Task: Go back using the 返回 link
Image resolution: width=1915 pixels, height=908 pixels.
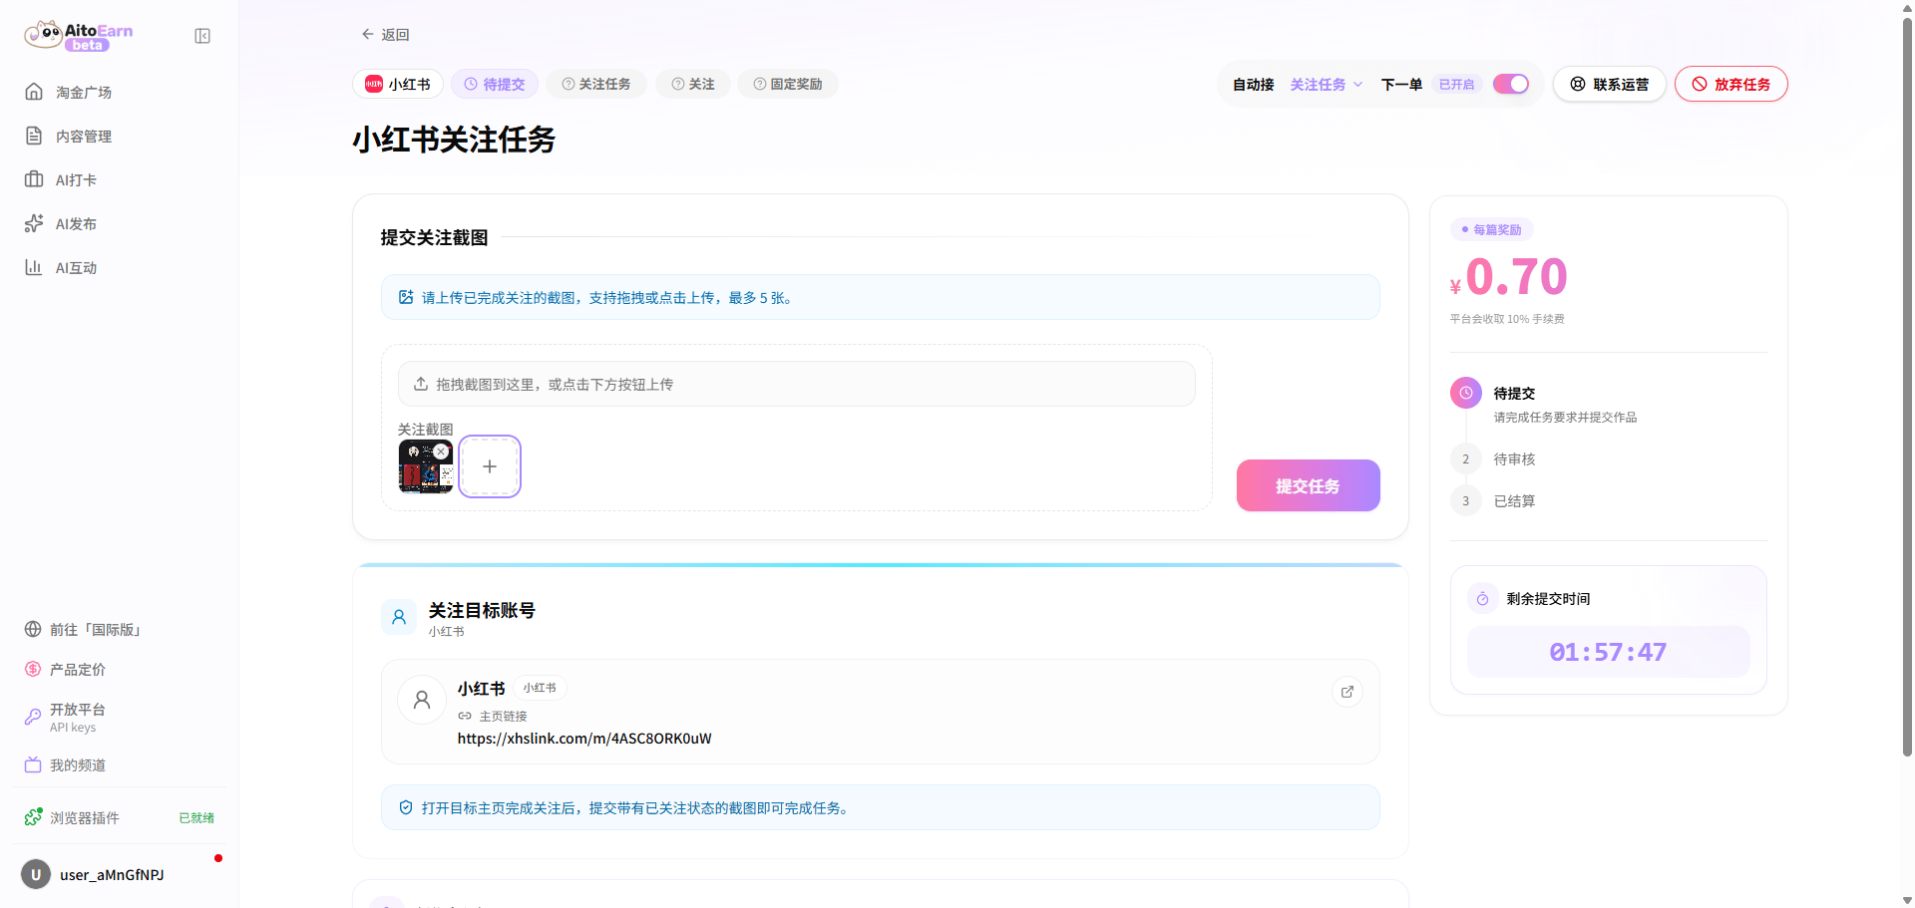Action: click(385, 34)
